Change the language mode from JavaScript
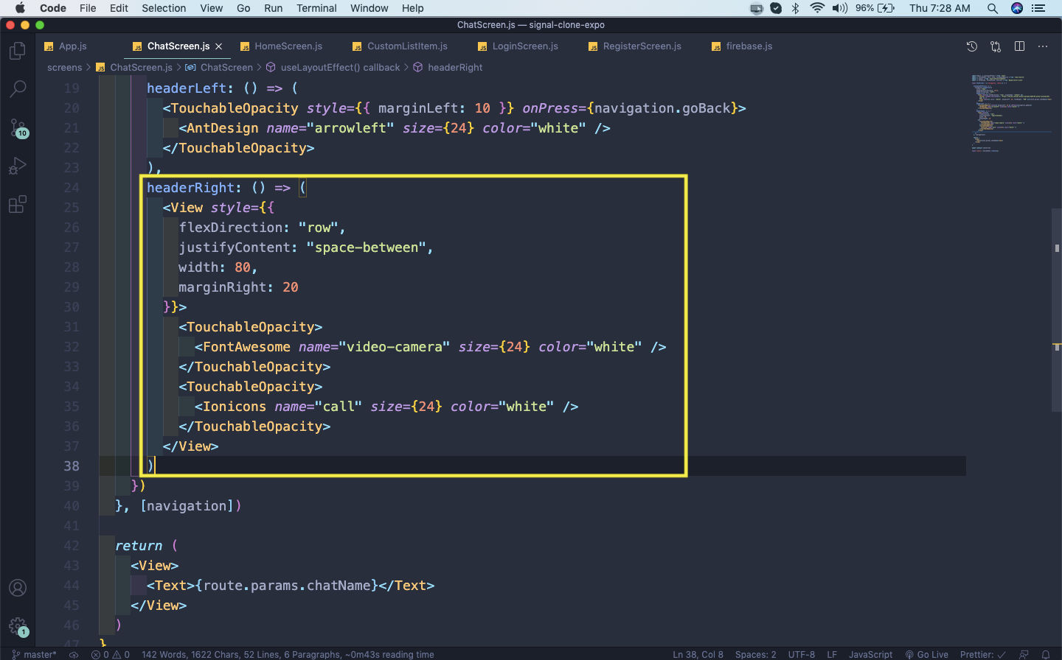 (870, 654)
